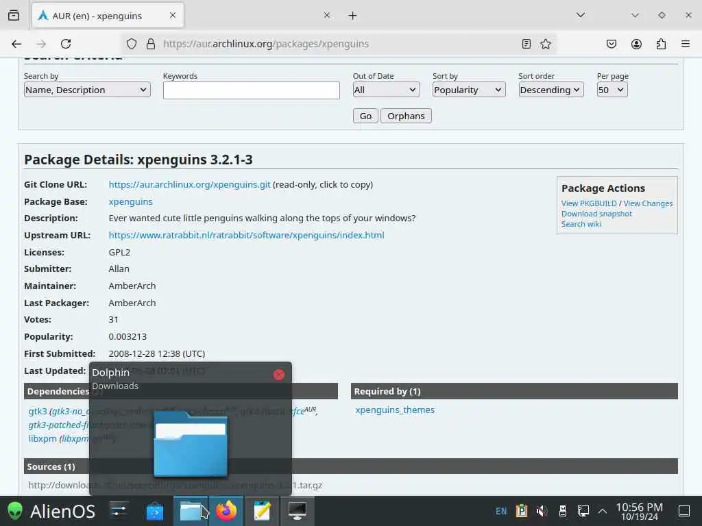Open the Out of Date dropdown
The width and height of the screenshot is (702, 526).
(x=386, y=90)
